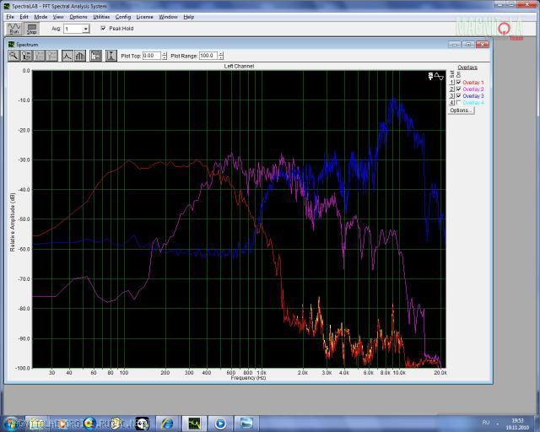Image resolution: width=540 pixels, height=432 pixels.
Task: Click Set button 1 for Overlay 1
Action: click(x=452, y=83)
